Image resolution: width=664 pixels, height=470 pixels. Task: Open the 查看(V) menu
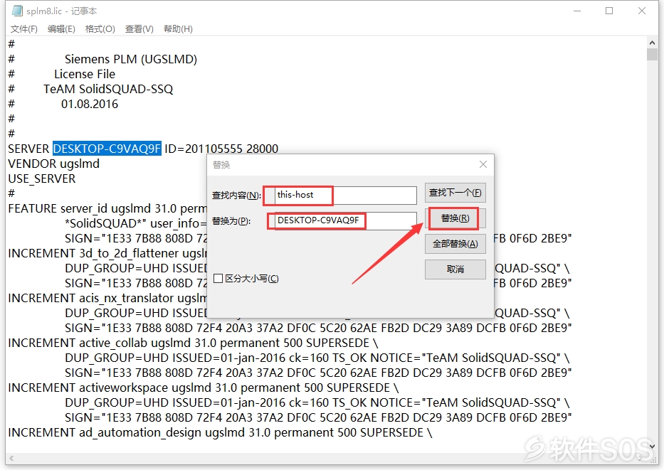(139, 28)
